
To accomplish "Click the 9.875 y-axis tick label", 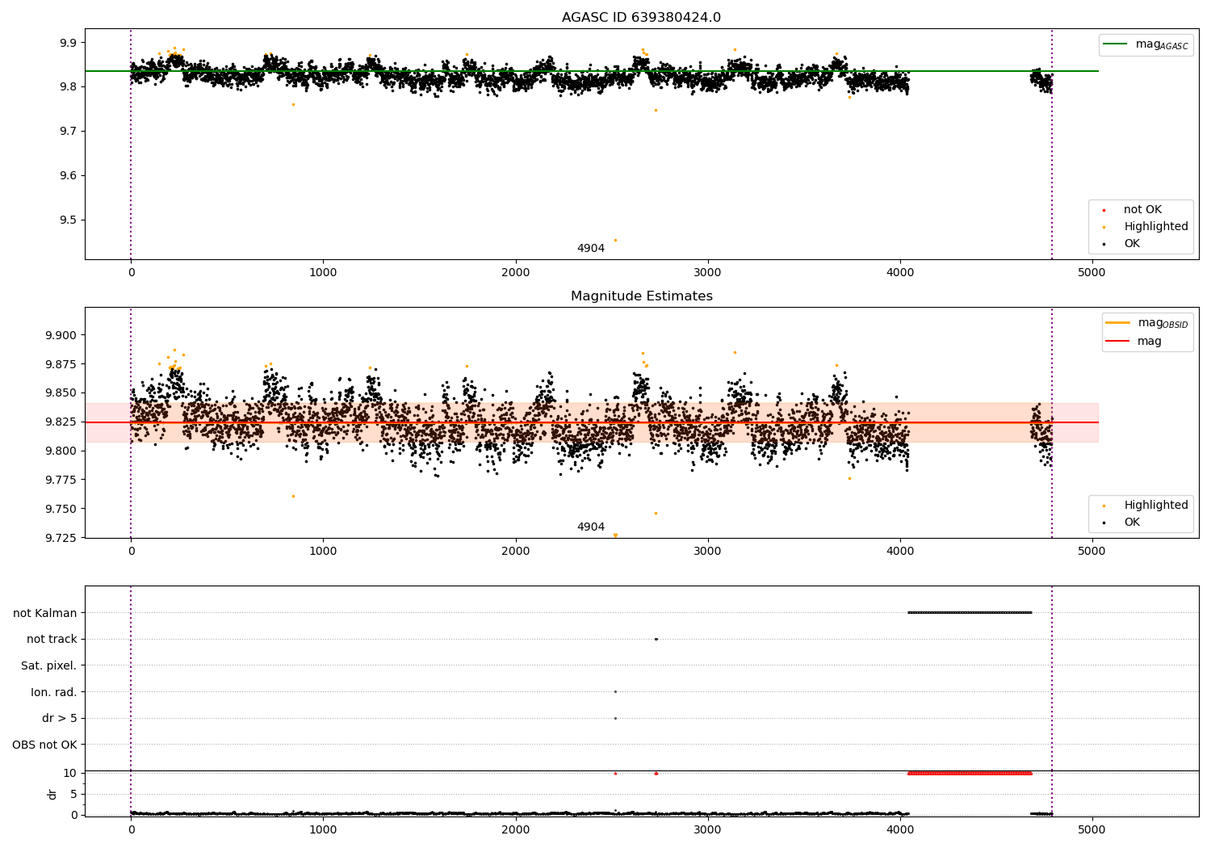I will pyautogui.click(x=61, y=364).
